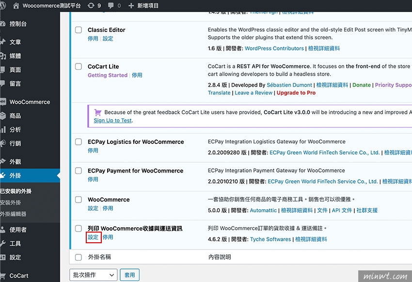The height and width of the screenshot is (282, 412).
Task: Open the 批次操作 bulk actions dropdown
Action: (93, 275)
